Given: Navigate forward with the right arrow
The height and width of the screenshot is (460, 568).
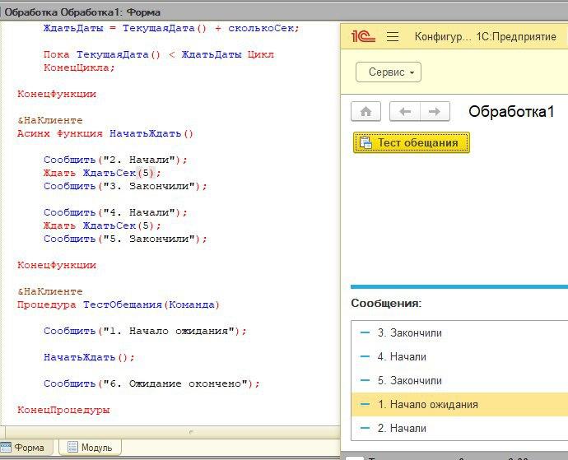Looking at the screenshot, I should [435, 112].
